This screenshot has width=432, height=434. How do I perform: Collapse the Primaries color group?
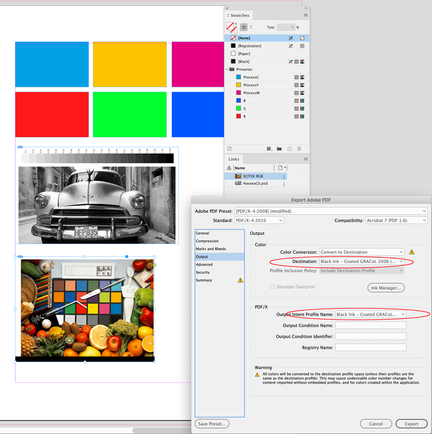[227, 69]
